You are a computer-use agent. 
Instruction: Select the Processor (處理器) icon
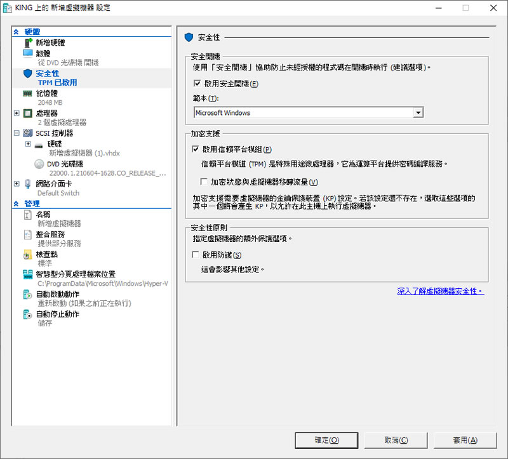28,113
